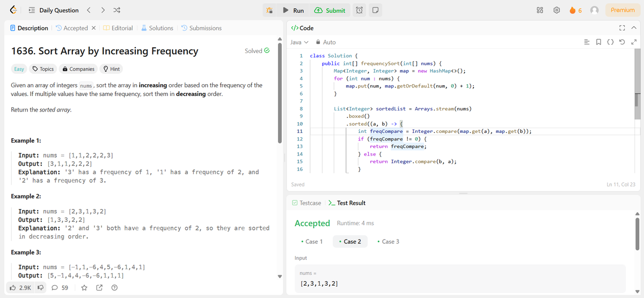Open the Submissions tab

tap(202, 28)
